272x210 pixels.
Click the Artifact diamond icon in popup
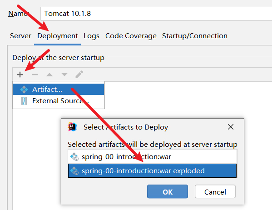(x=24, y=90)
